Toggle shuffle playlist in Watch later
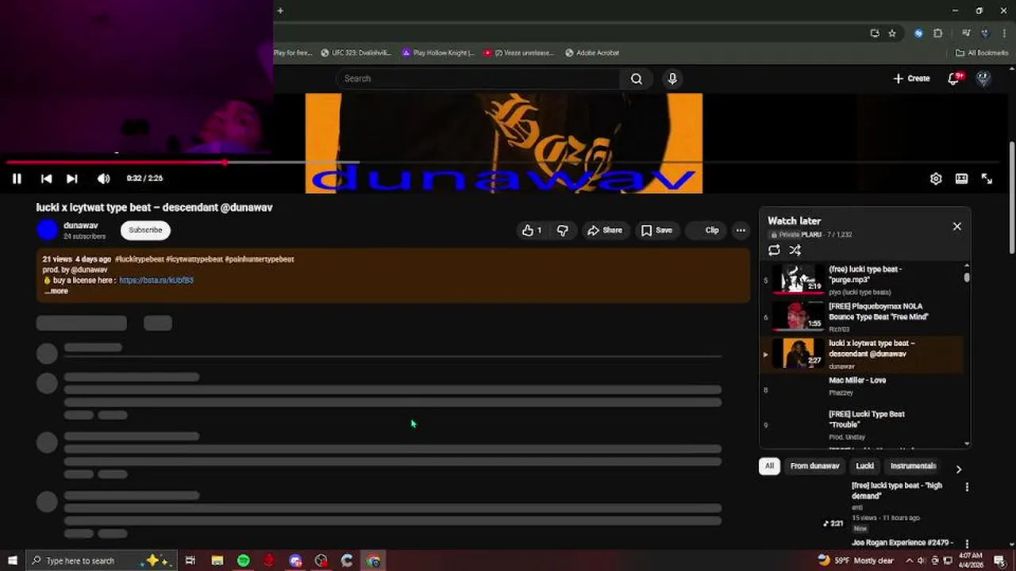1016x571 pixels. (x=795, y=250)
